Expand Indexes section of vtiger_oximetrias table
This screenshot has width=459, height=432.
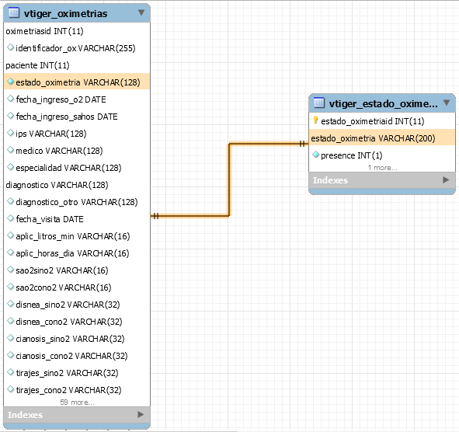141,414
